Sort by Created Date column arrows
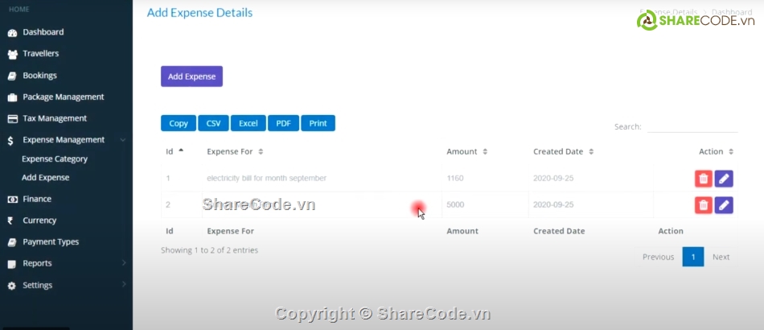 point(591,151)
